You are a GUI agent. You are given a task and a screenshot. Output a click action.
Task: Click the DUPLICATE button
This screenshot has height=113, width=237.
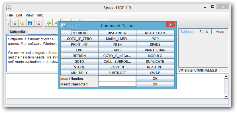(155, 62)
